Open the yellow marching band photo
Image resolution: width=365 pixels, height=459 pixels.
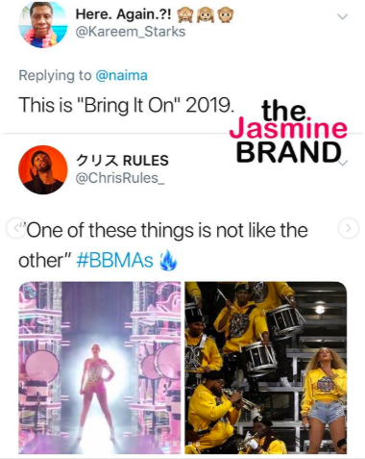[x=266, y=368]
